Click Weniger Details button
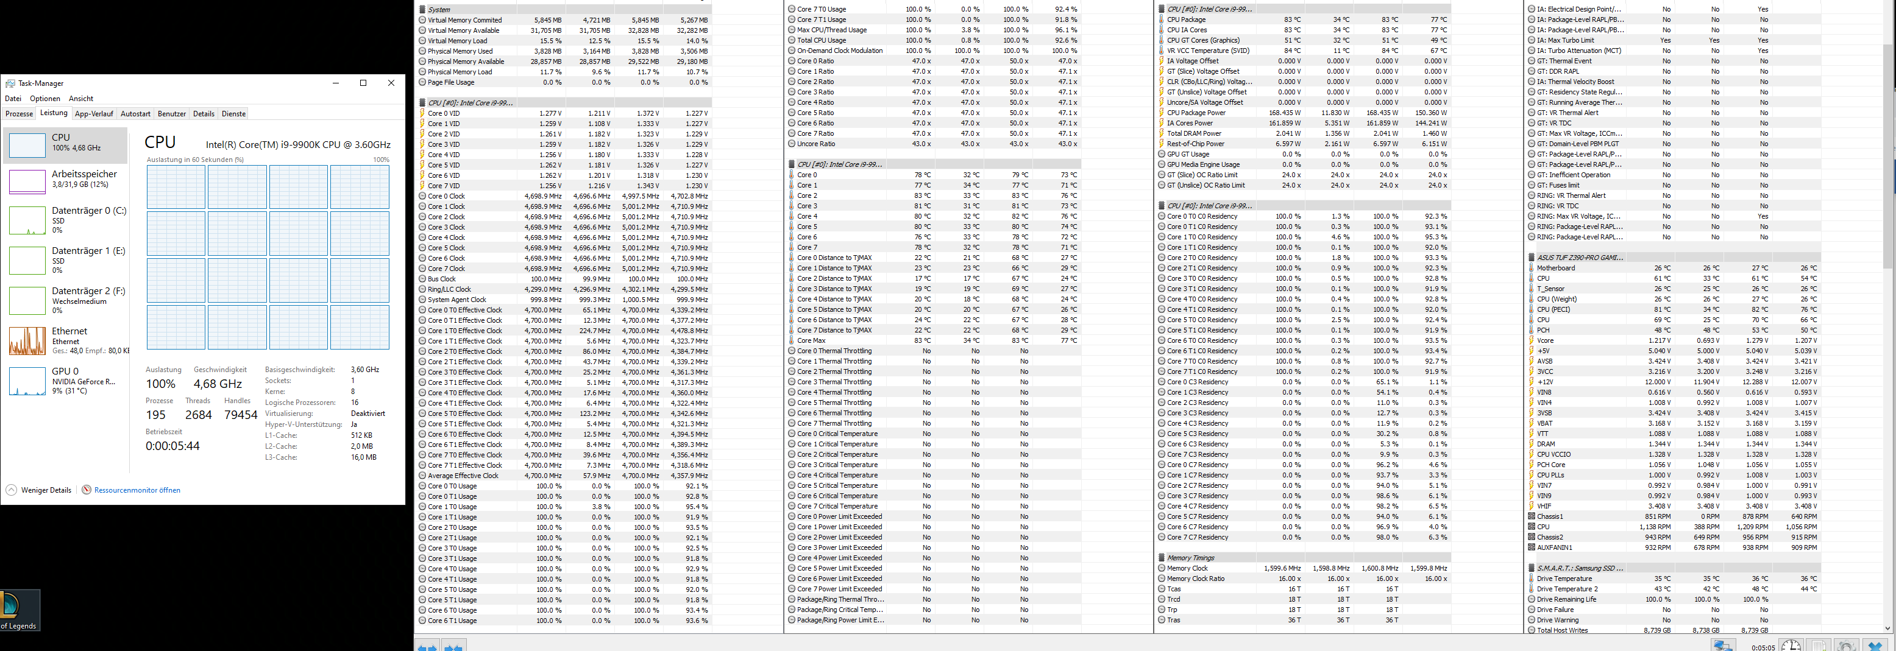 [x=39, y=490]
